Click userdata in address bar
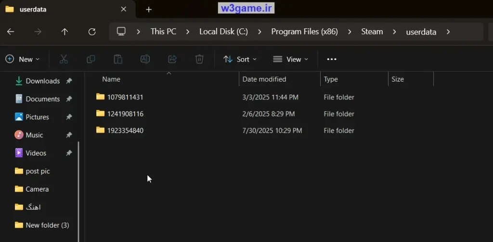This screenshot has height=242, width=493. [x=421, y=32]
